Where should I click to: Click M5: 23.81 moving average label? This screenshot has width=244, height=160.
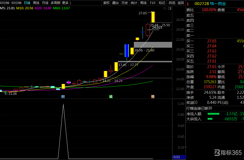(x=7, y=8)
